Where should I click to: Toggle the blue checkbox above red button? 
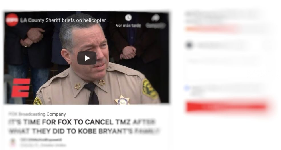coord(187,88)
